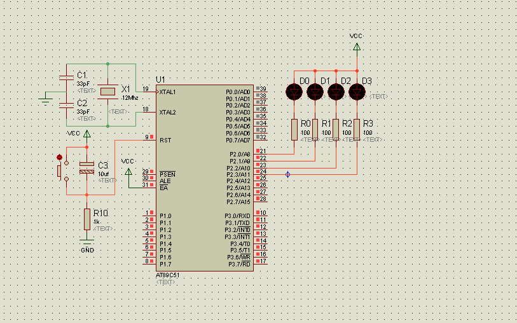This screenshot has height=323, width=517.
Task: Click the P2.3/A11 pin label
Action: pos(238,175)
